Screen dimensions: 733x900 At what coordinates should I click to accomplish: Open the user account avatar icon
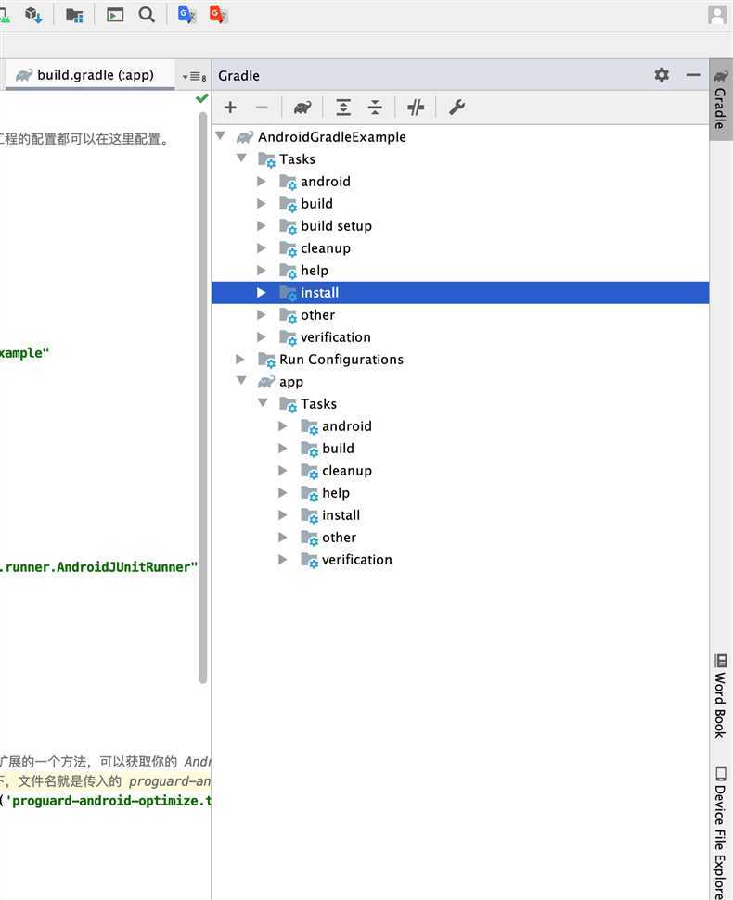point(717,15)
